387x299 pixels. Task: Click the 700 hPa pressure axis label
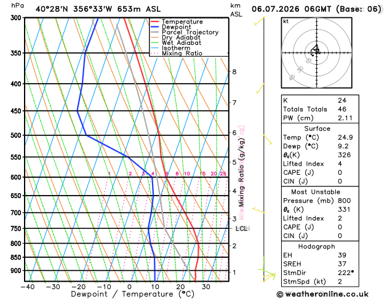pyautogui.click(x=16, y=212)
